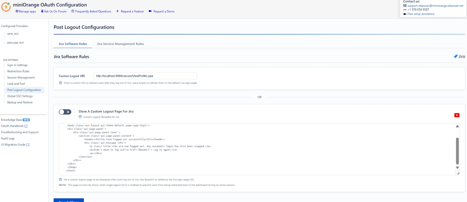Click the Jira logo at right
The image size is (467, 202).
coord(459,56)
